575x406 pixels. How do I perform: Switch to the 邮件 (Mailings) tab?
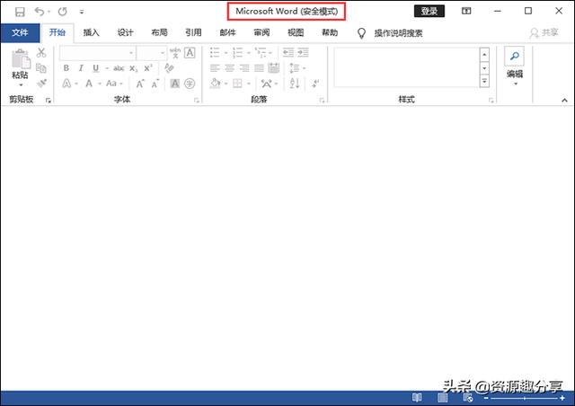pyautogui.click(x=227, y=32)
